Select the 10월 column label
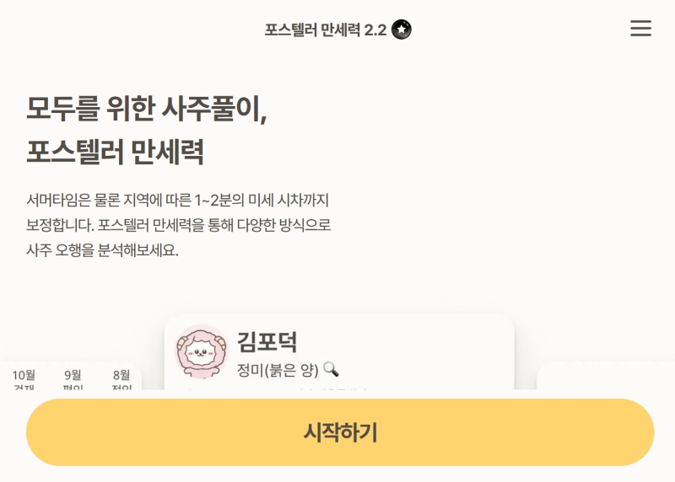 [24, 375]
